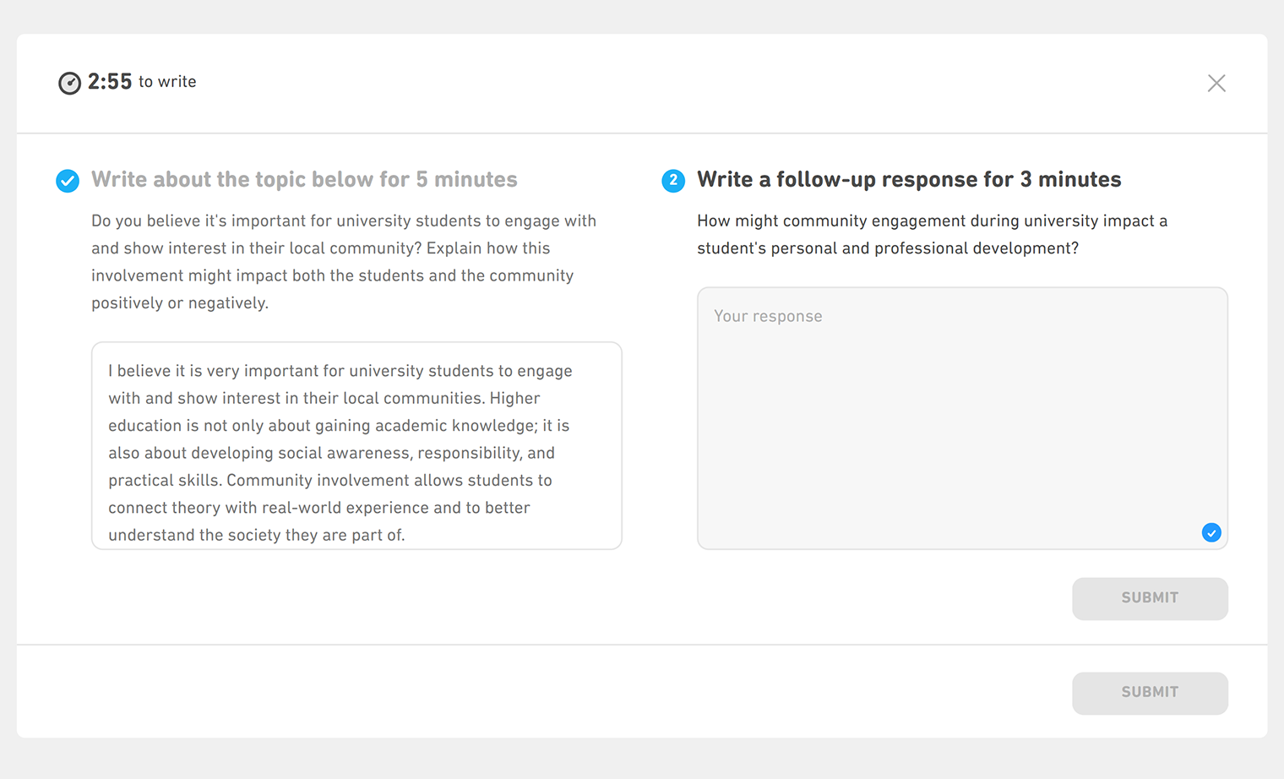Click the blue step 2 number badge
This screenshot has width=1284, height=779.
(x=673, y=181)
